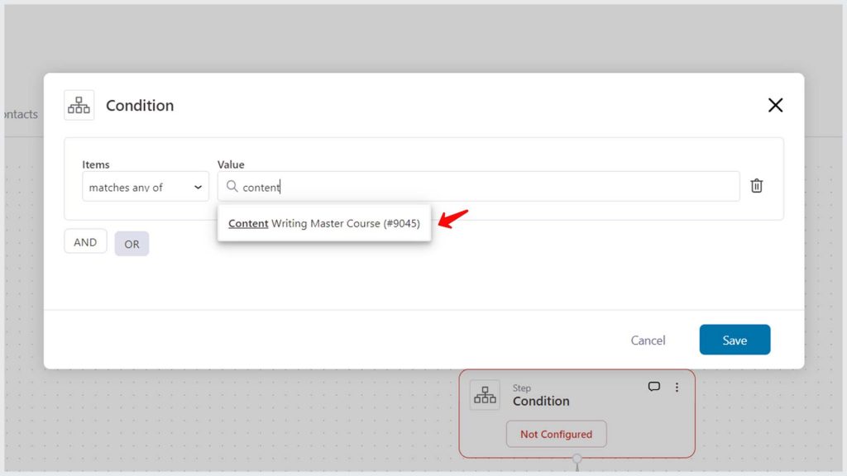Focus the Value search input field

[479, 187]
